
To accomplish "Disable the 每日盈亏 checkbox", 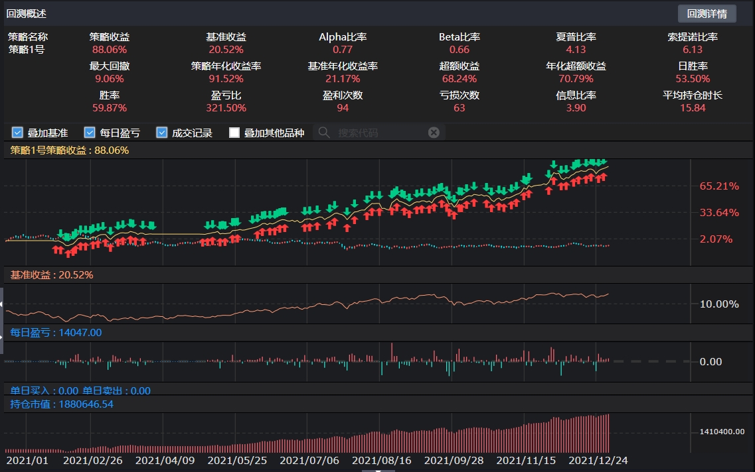I will pos(89,132).
